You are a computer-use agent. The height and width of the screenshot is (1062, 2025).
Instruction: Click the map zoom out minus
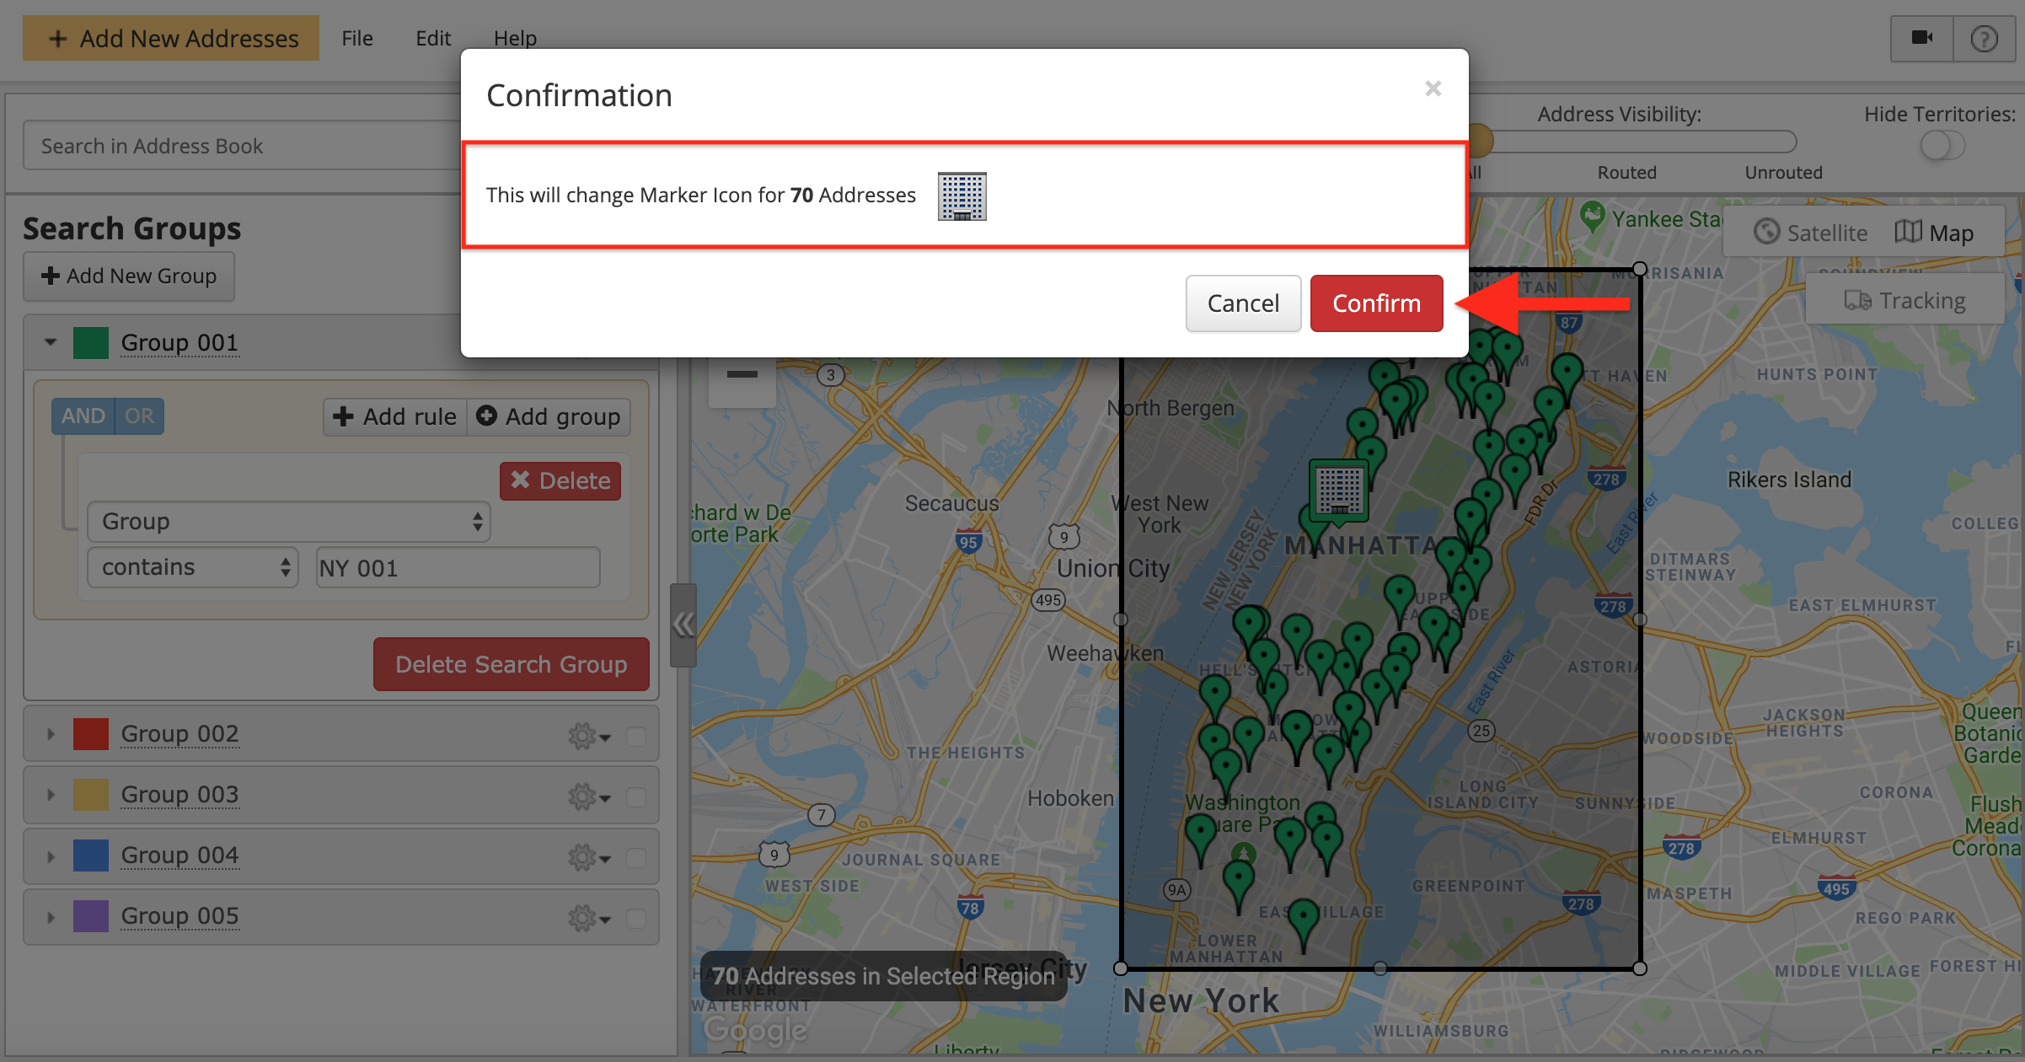point(742,375)
